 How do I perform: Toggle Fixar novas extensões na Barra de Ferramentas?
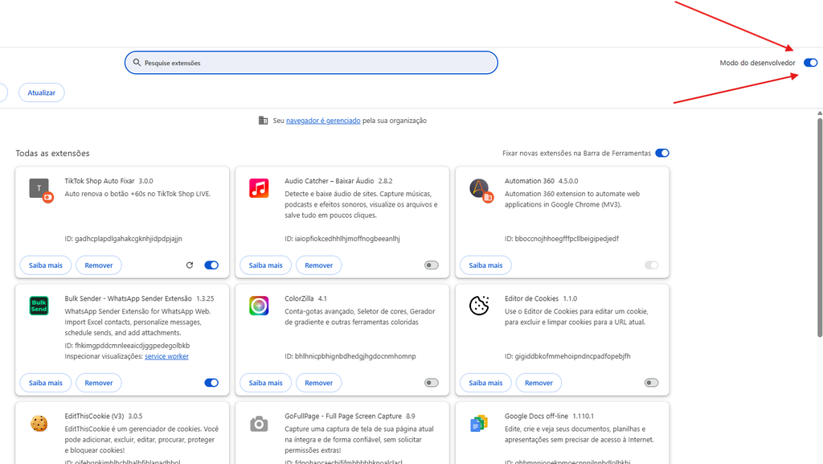[x=662, y=154]
